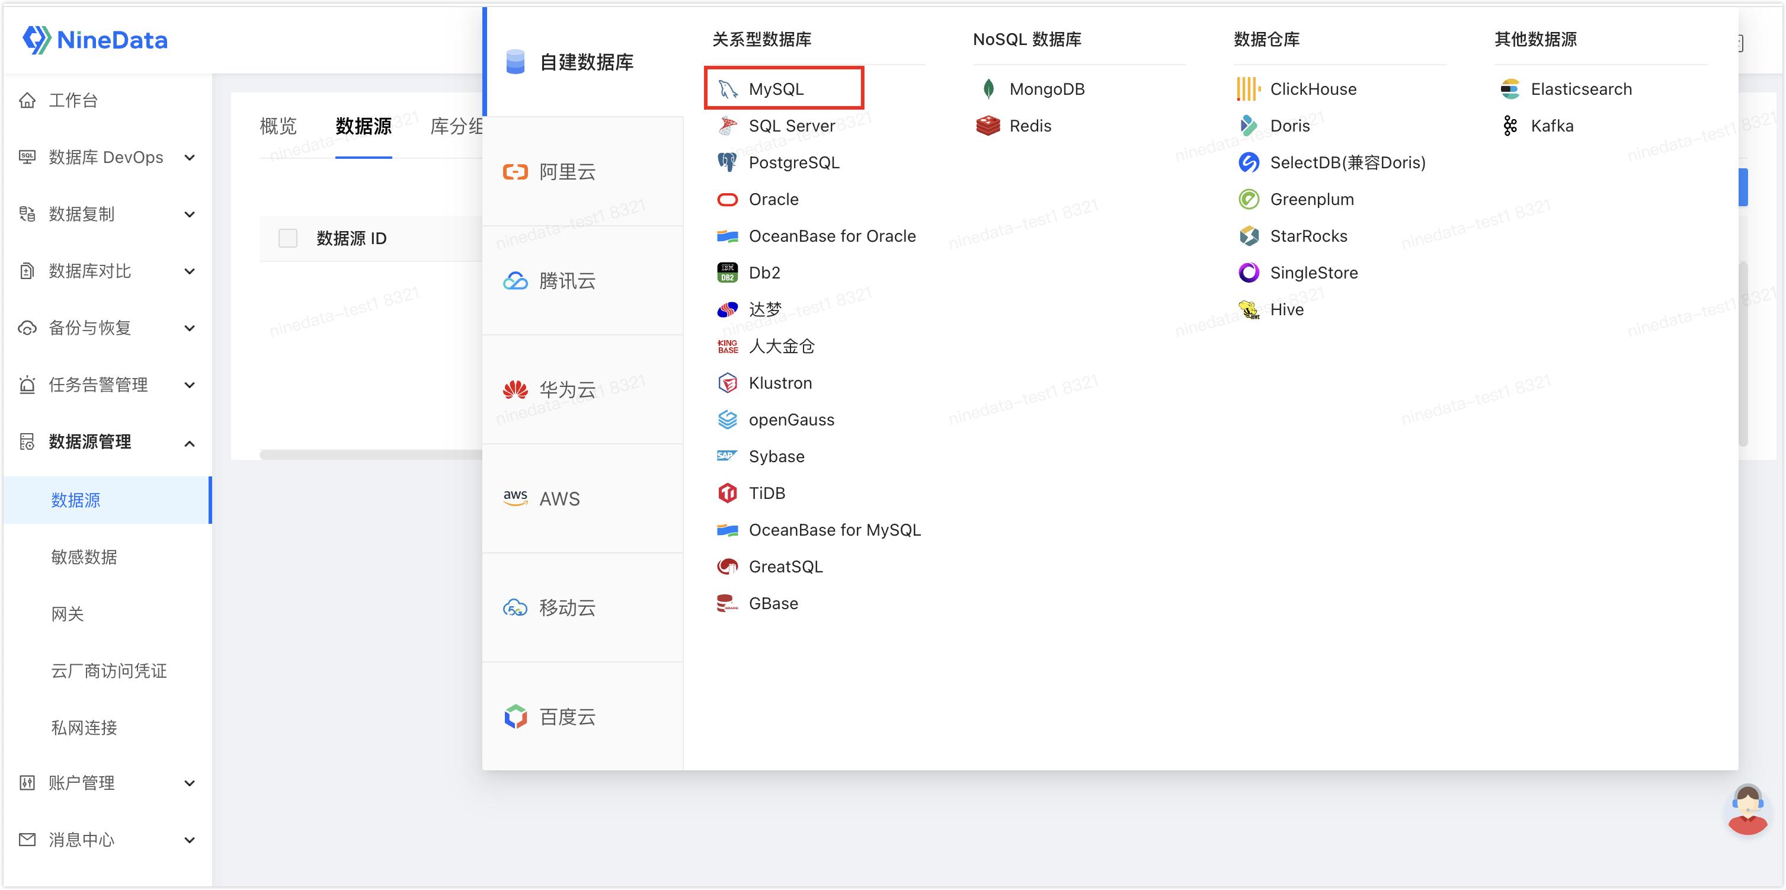Open 数据源 in the sidebar submenu
Viewport: 1786px width, 890px height.
(106, 501)
